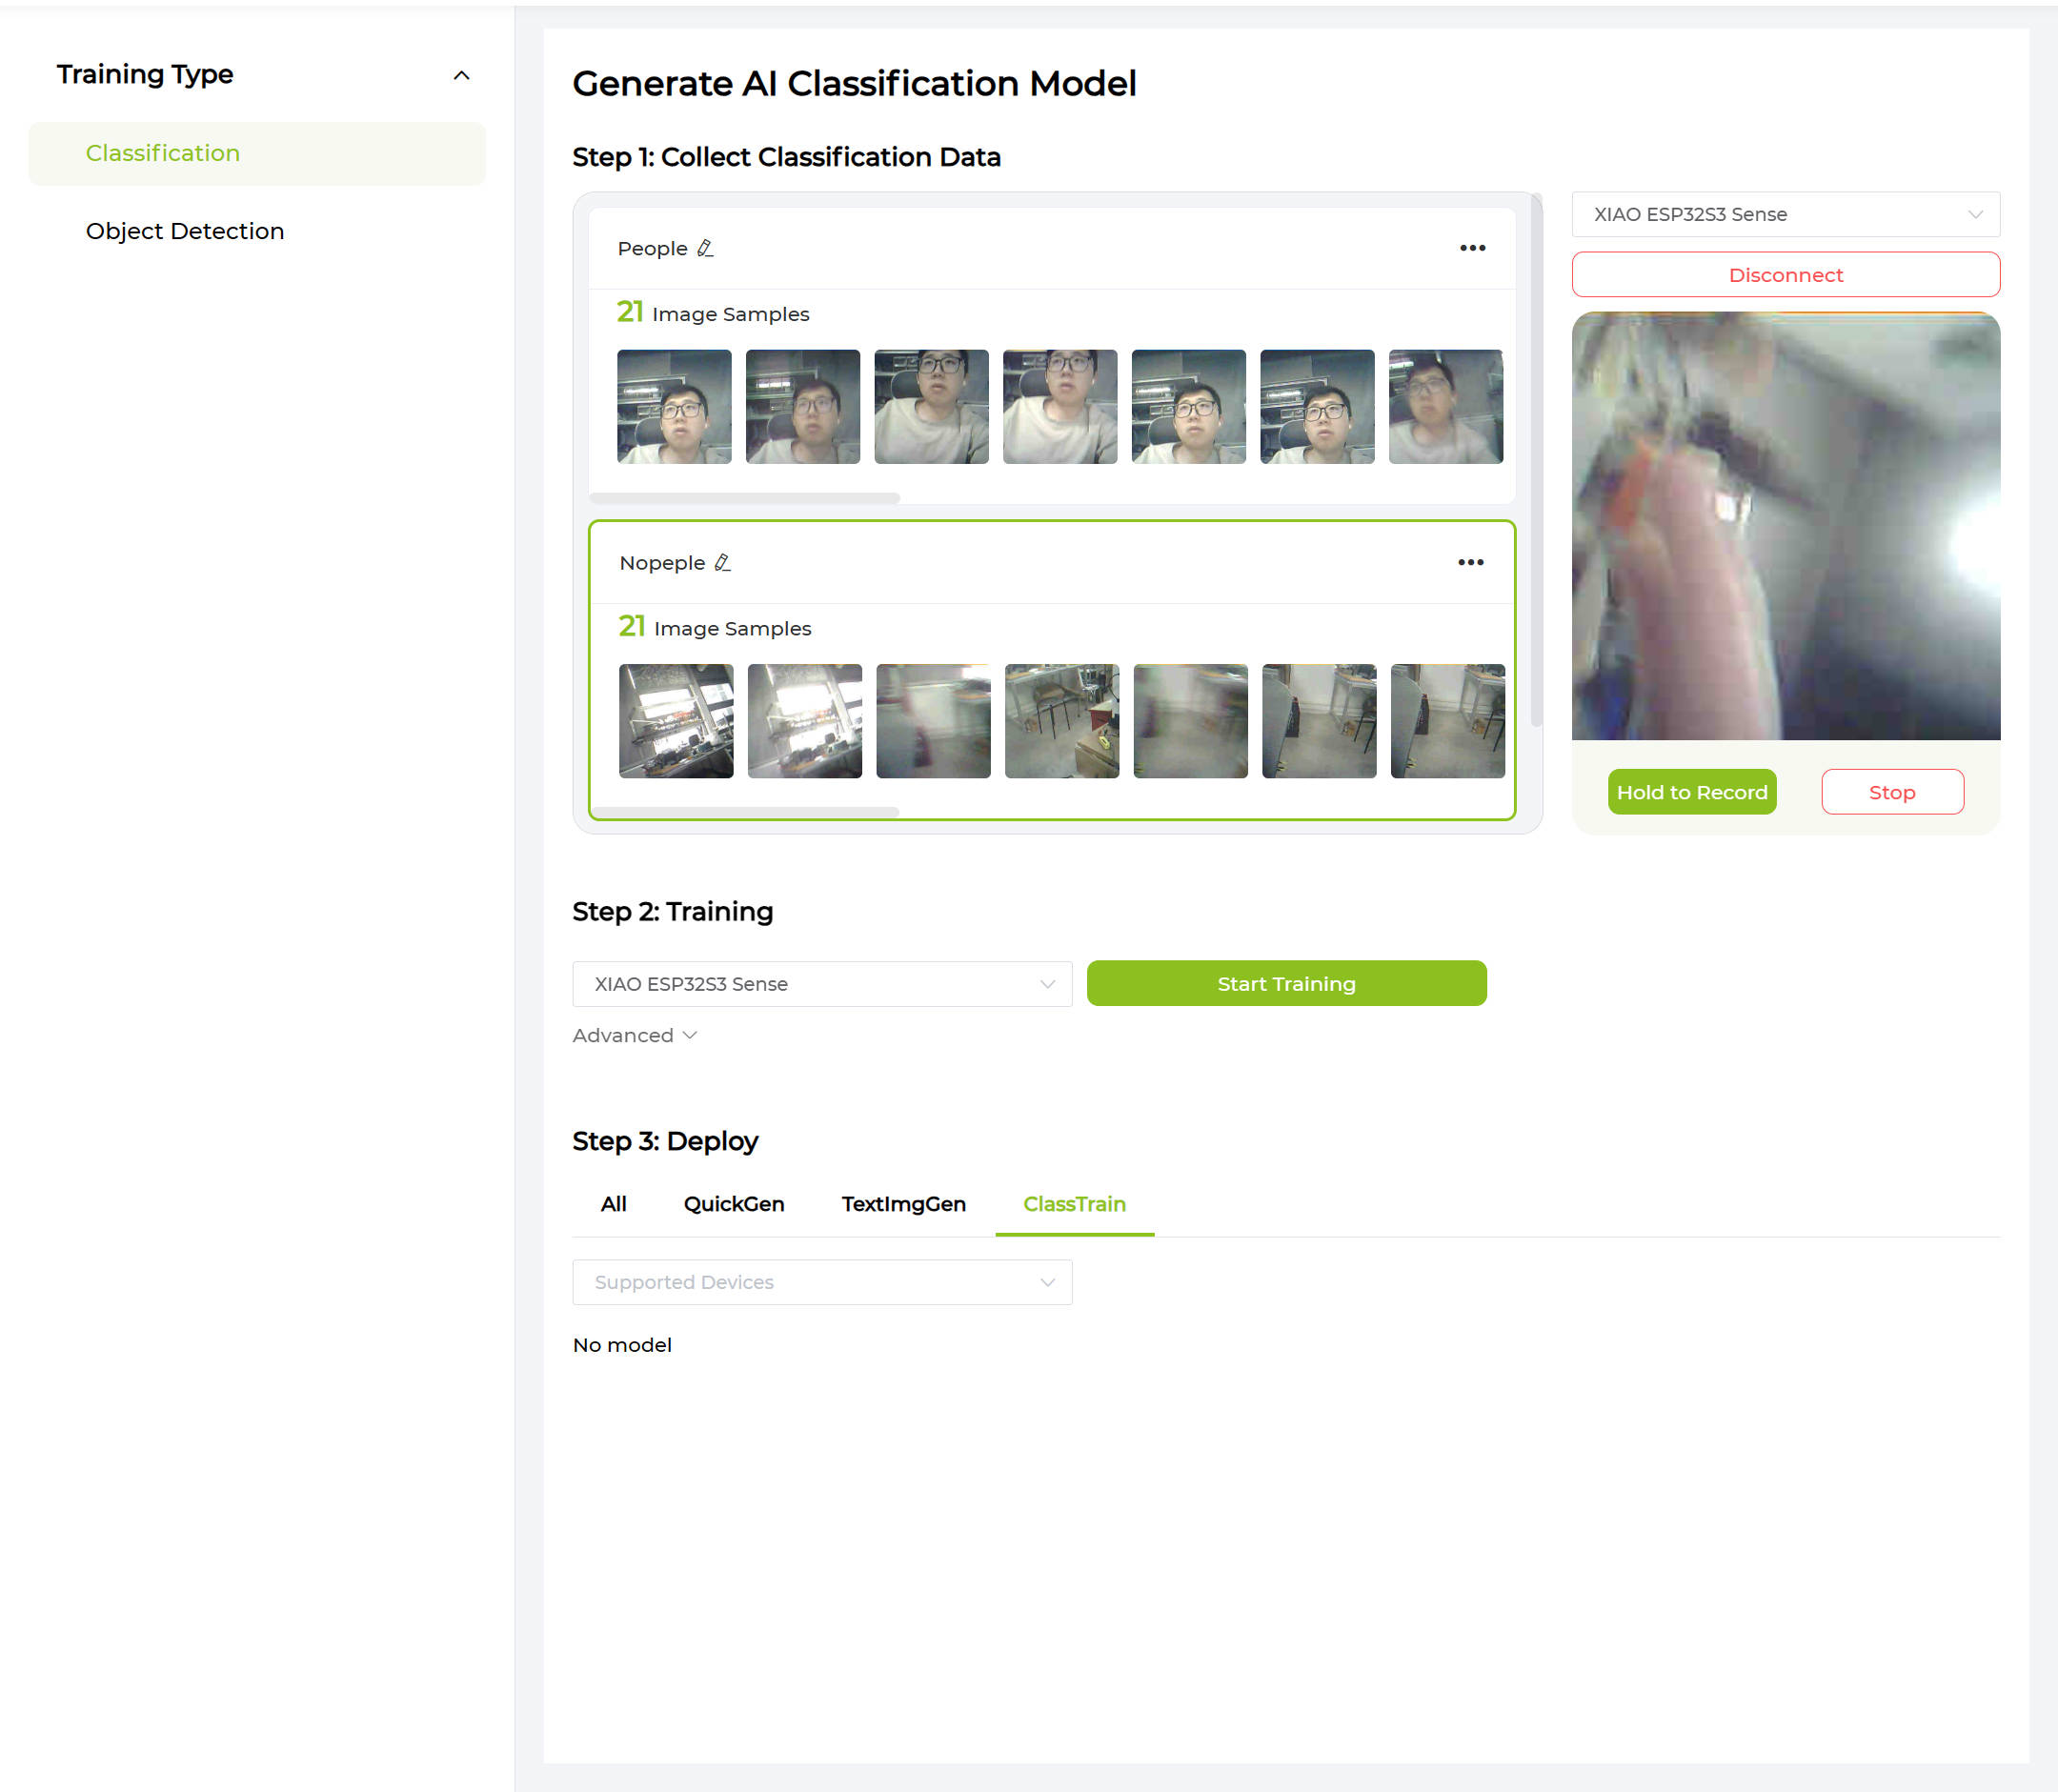
Task: Click the Nopeple class name label
Action: pyautogui.click(x=662, y=563)
